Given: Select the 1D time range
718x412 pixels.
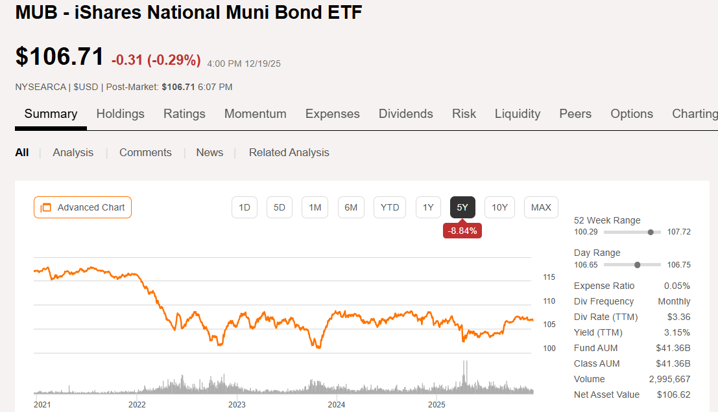Looking at the screenshot, I should point(245,207).
